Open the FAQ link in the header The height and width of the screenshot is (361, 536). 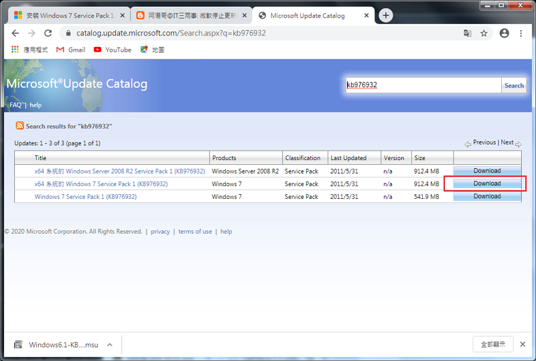[x=15, y=105]
